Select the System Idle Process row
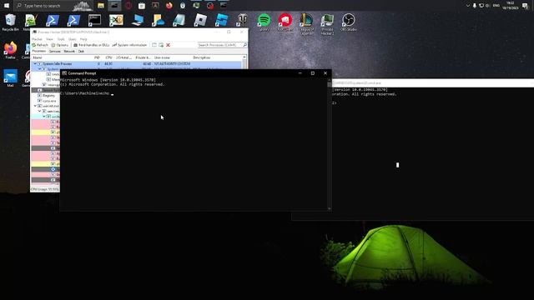The width and height of the screenshot is (534, 300). tap(137, 63)
